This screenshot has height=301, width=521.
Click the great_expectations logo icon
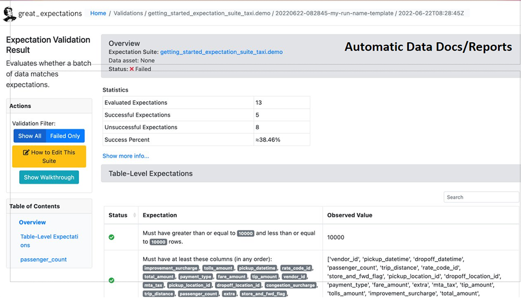click(x=9, y=14)
